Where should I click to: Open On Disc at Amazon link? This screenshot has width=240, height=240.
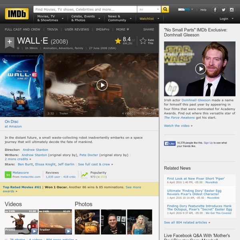pyautogui.click(x=13, y=124)
